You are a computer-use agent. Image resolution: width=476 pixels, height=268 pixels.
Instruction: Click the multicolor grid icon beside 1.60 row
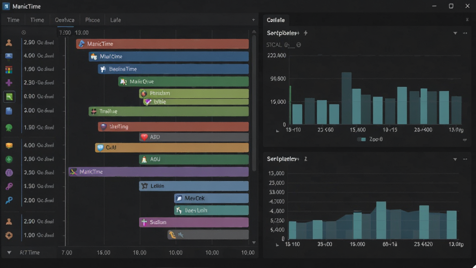click(x=9, y=70)
